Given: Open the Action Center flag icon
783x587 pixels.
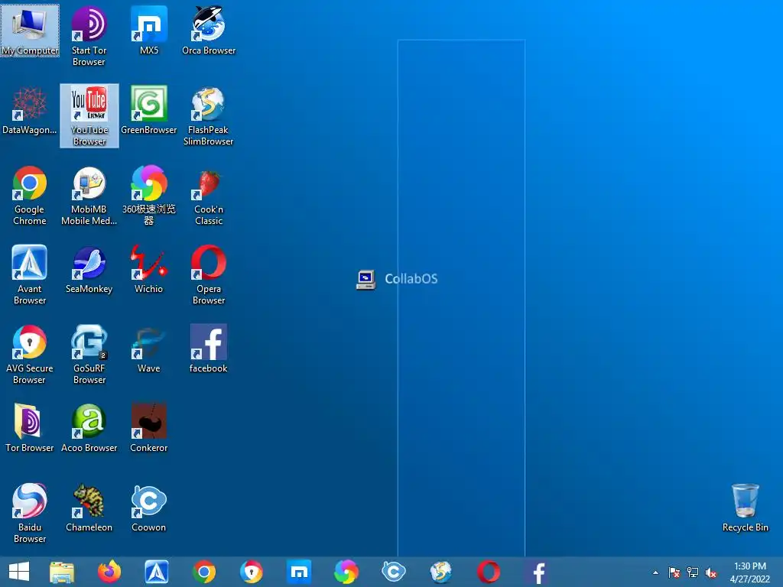Looking at the screenshot, I should (x=674, y=572).
